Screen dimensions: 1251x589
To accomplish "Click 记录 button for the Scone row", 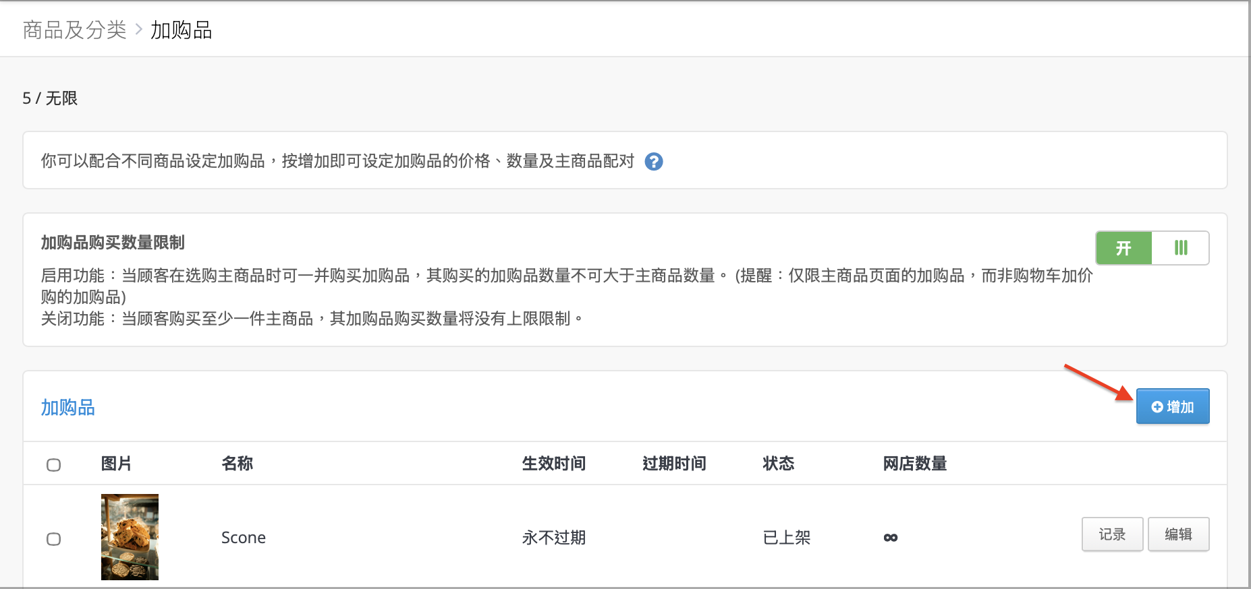I will [x=1112, y=534].
